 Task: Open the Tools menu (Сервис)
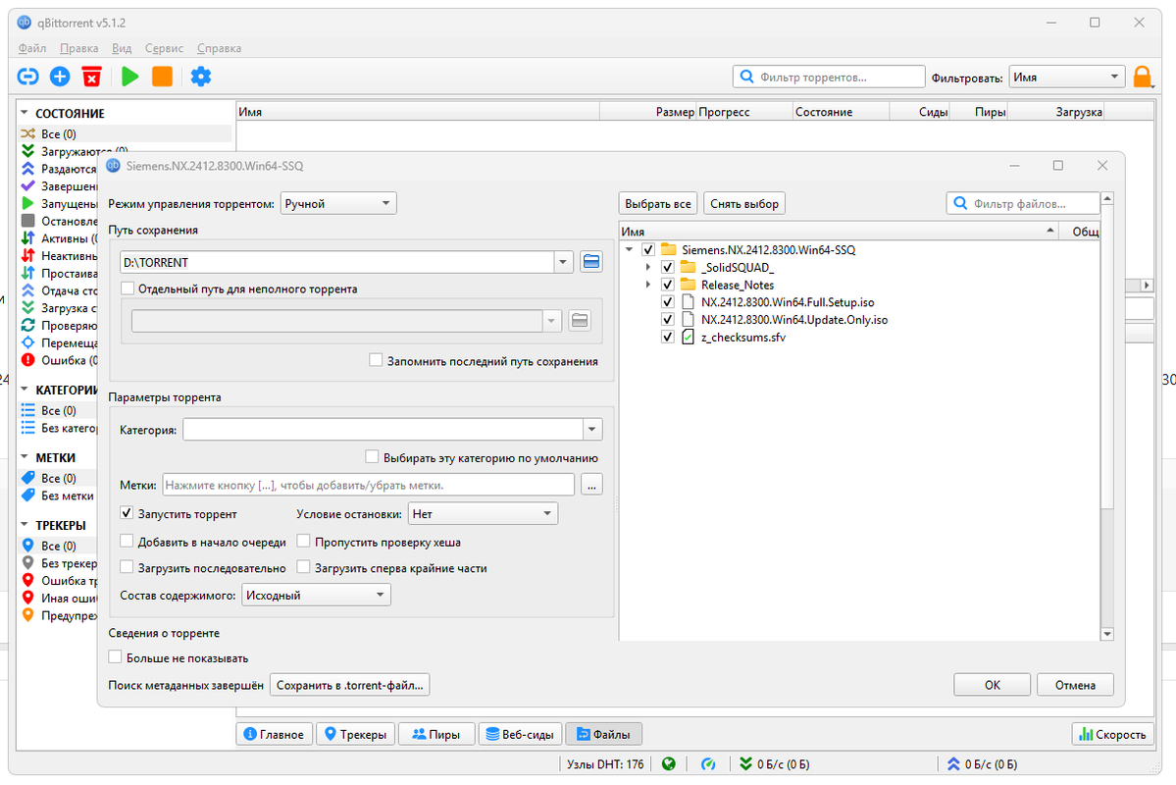[x=164, y=48]
